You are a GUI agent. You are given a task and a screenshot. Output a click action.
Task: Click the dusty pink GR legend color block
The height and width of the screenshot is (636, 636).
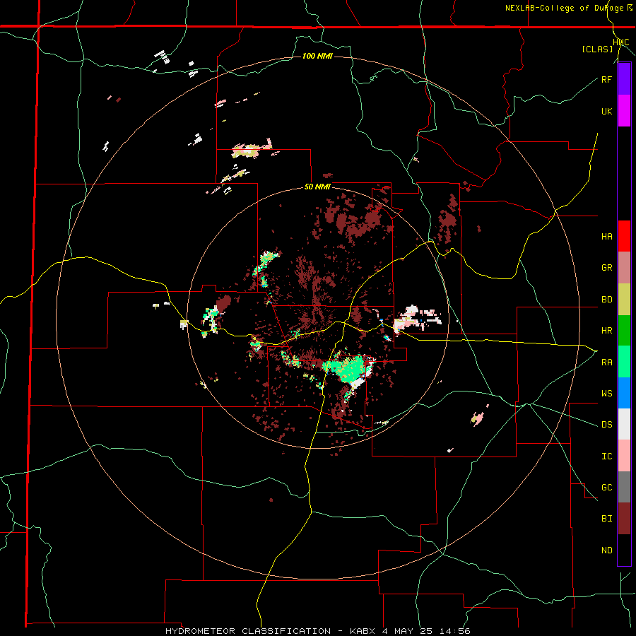click(x=624, y=268)
